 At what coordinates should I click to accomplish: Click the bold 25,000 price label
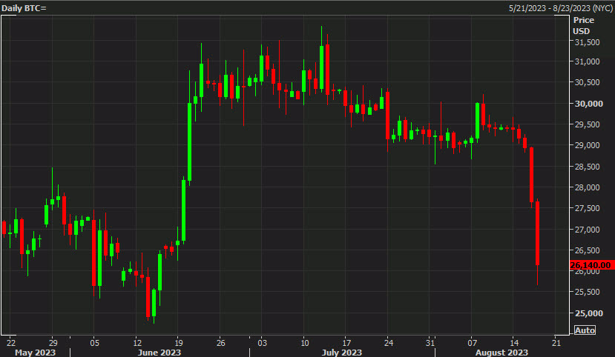tap(589, 313)
